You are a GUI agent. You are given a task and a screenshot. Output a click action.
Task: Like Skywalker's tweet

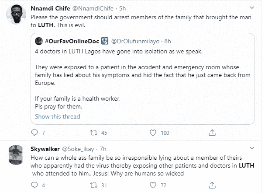tap(152, 186)
